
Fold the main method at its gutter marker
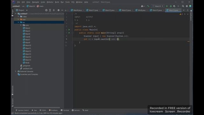tap(73, 33)
